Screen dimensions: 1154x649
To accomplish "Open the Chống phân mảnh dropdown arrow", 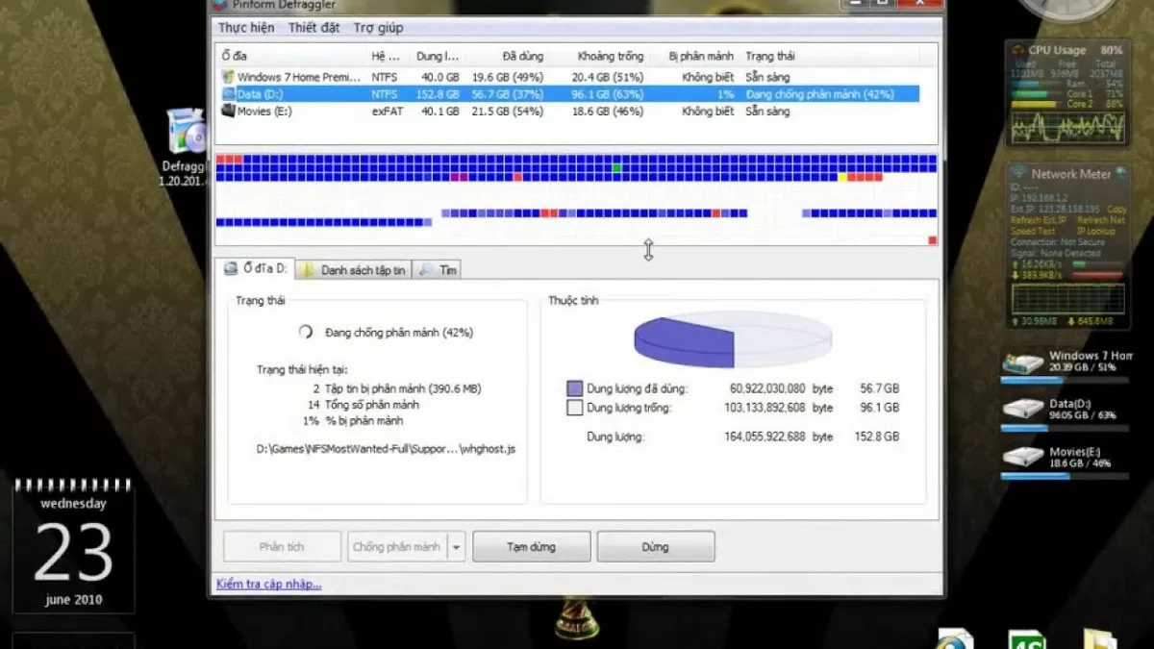I will (455, 546).
